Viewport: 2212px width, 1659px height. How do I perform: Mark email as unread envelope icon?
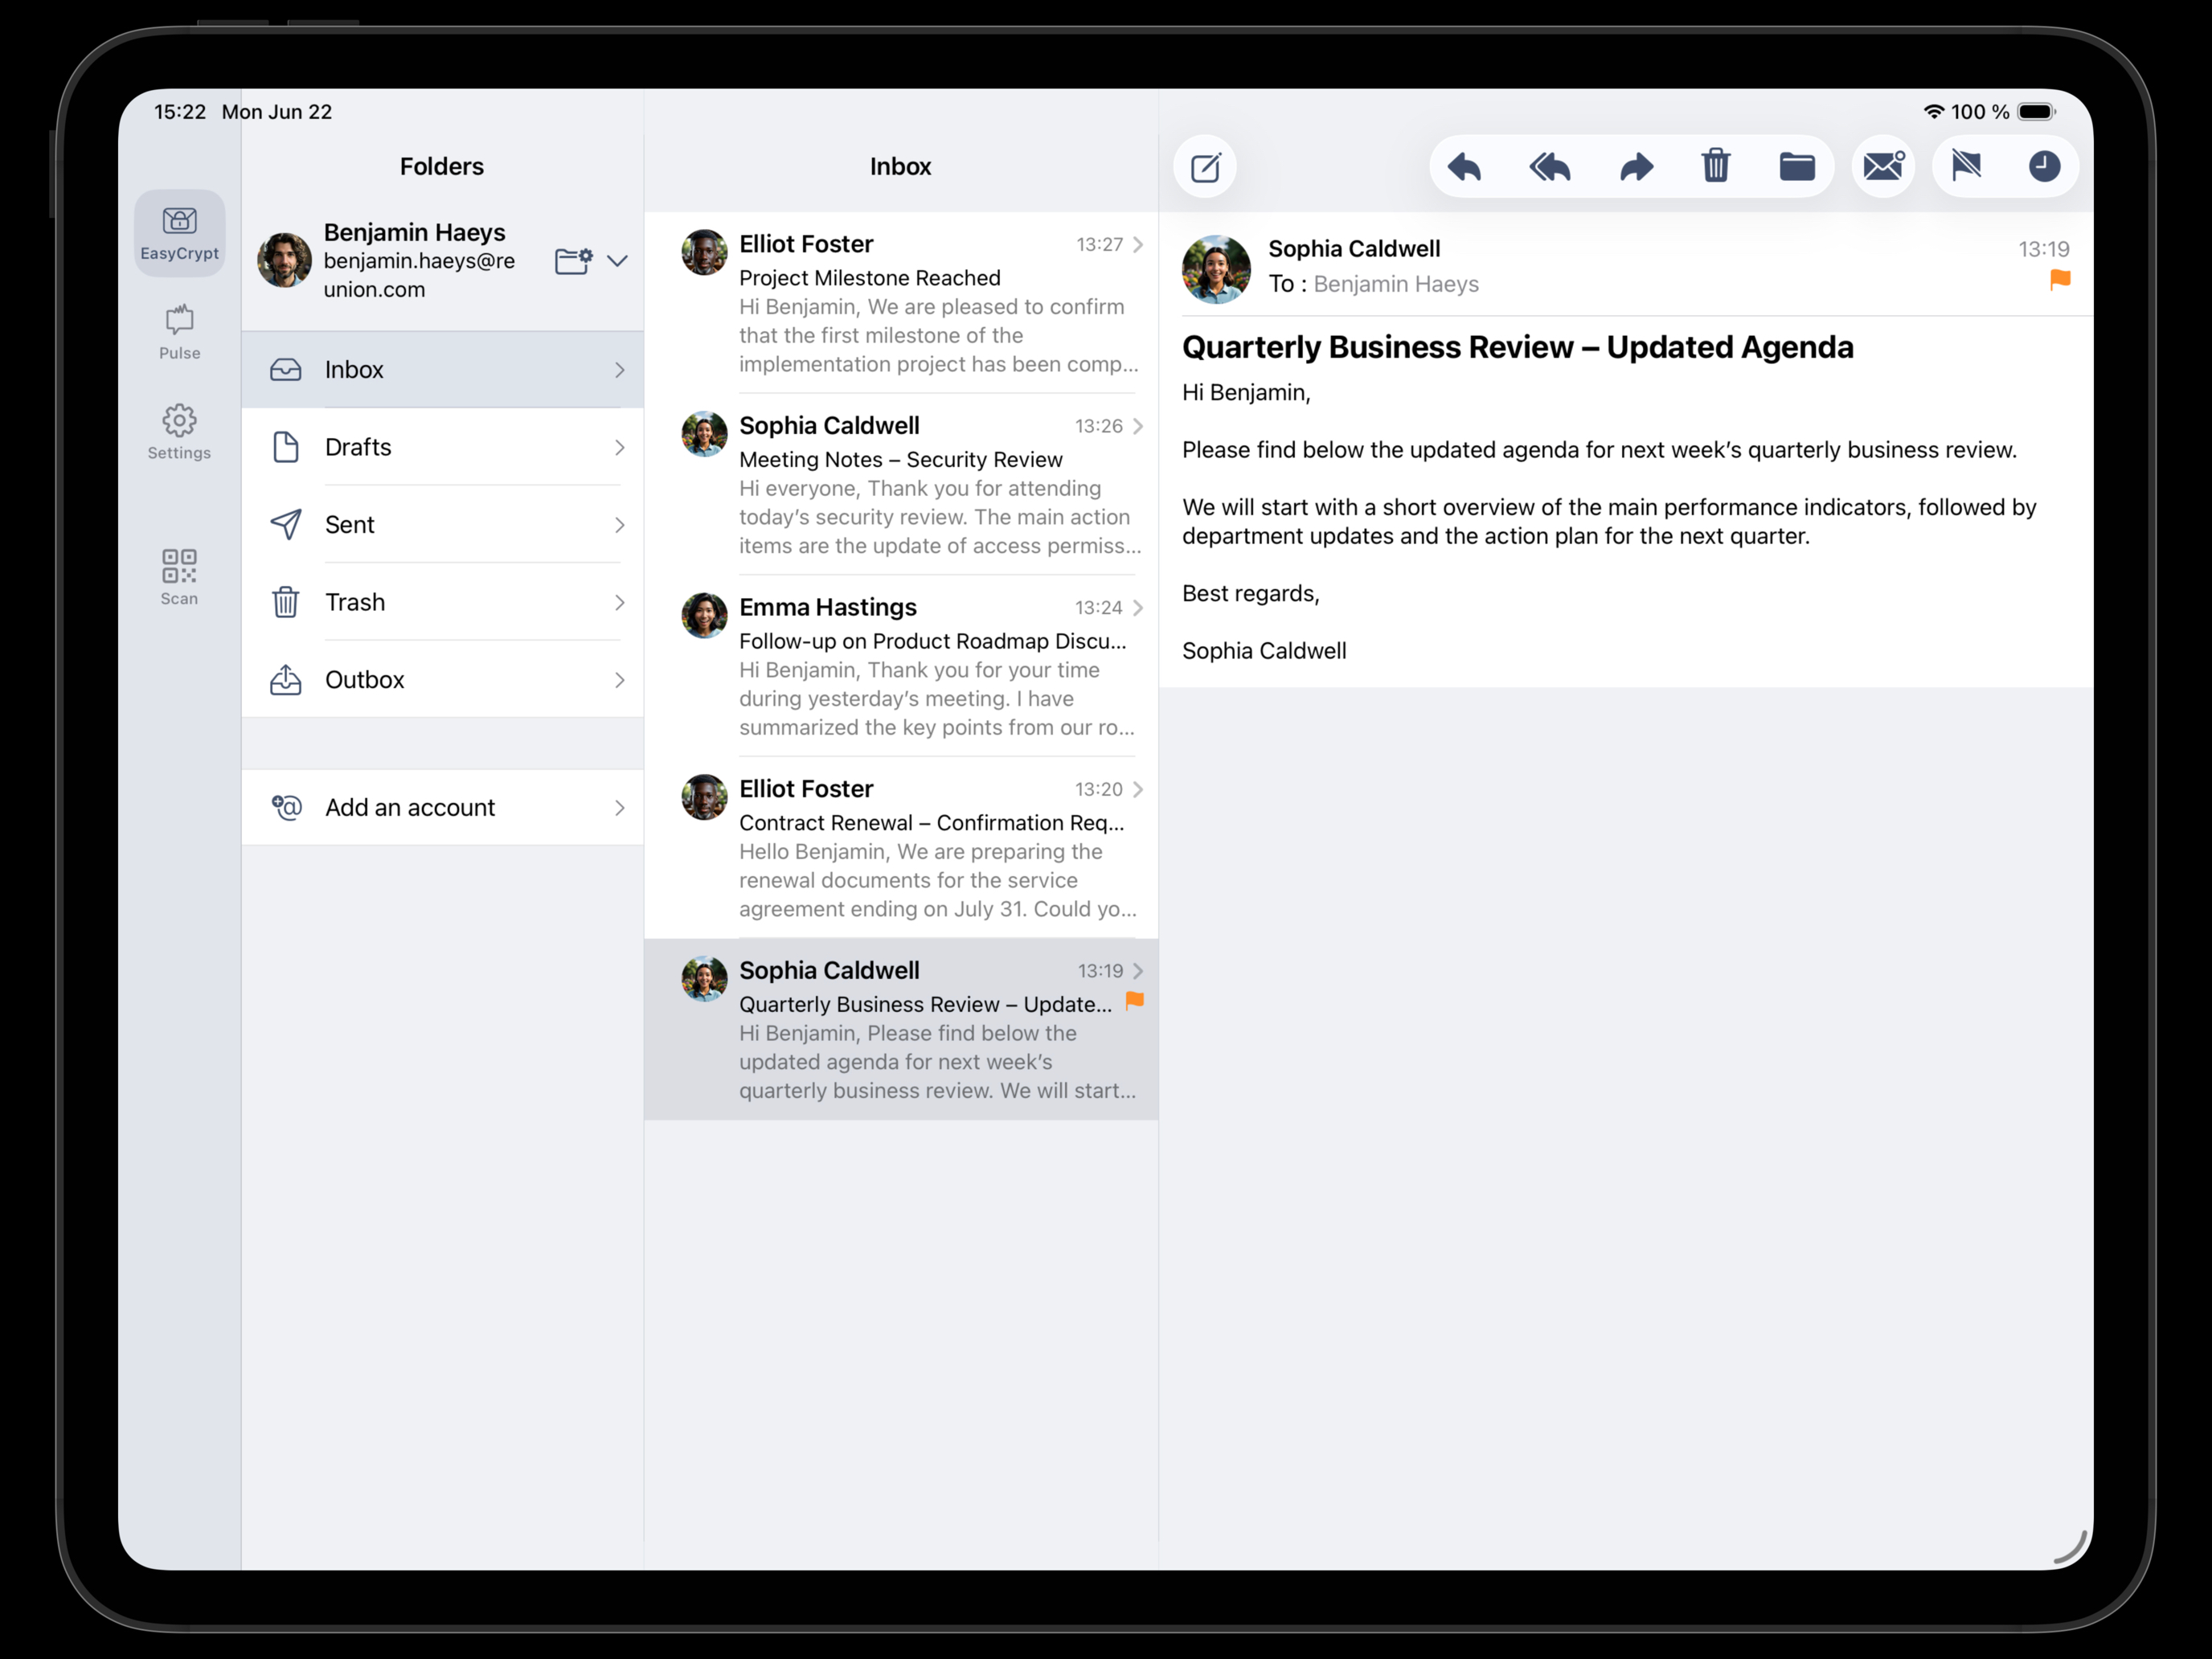(1884, 166)
